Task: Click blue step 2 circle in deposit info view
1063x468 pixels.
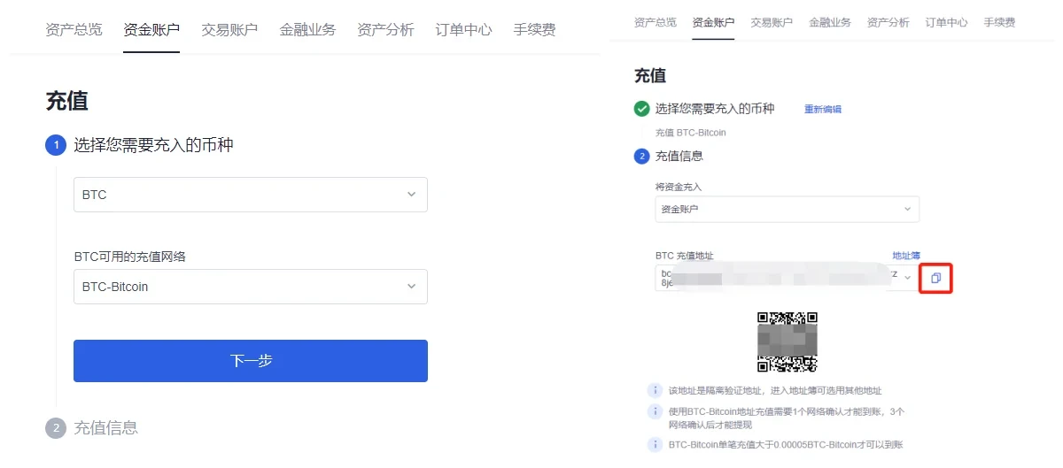Action: 641,157
